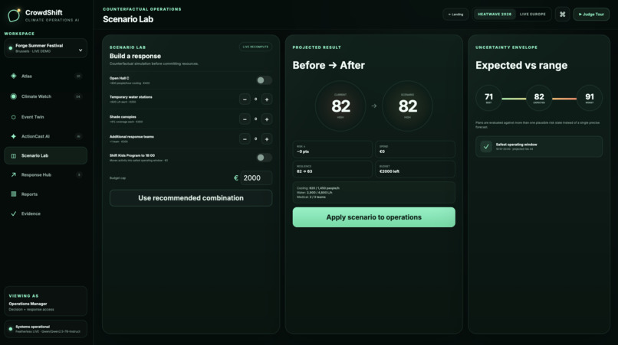Open ActionCast AI

pyautogui.click(x=46, y=136)
